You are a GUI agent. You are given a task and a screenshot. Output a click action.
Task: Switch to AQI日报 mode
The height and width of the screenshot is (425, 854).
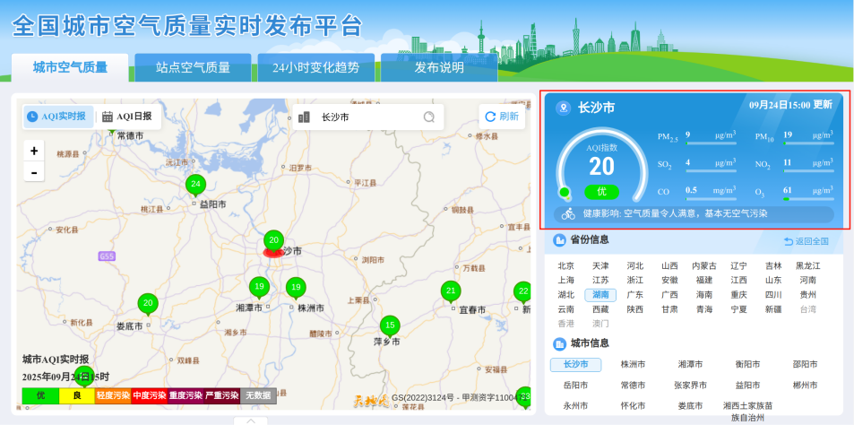[x=127, y=117]
